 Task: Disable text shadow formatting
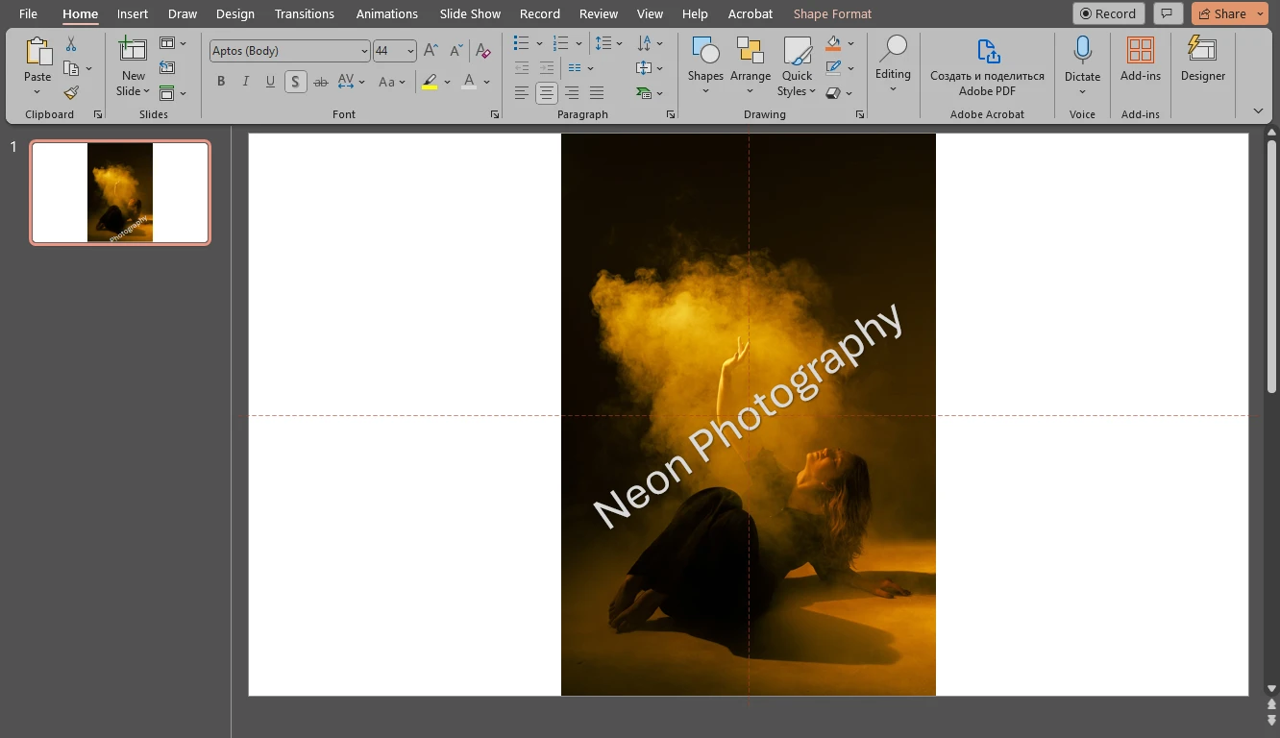295,81
